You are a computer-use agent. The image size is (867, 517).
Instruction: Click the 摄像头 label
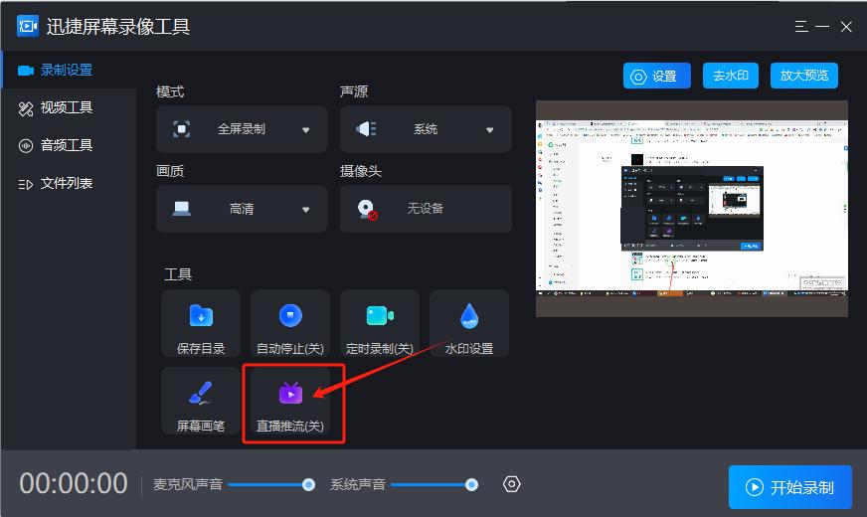point(361,171)
